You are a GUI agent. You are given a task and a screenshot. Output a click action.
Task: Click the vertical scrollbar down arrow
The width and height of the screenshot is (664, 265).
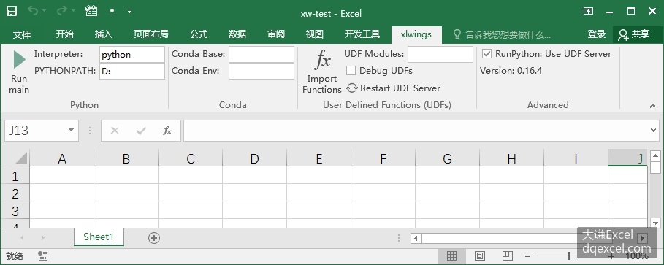(655, 223)
